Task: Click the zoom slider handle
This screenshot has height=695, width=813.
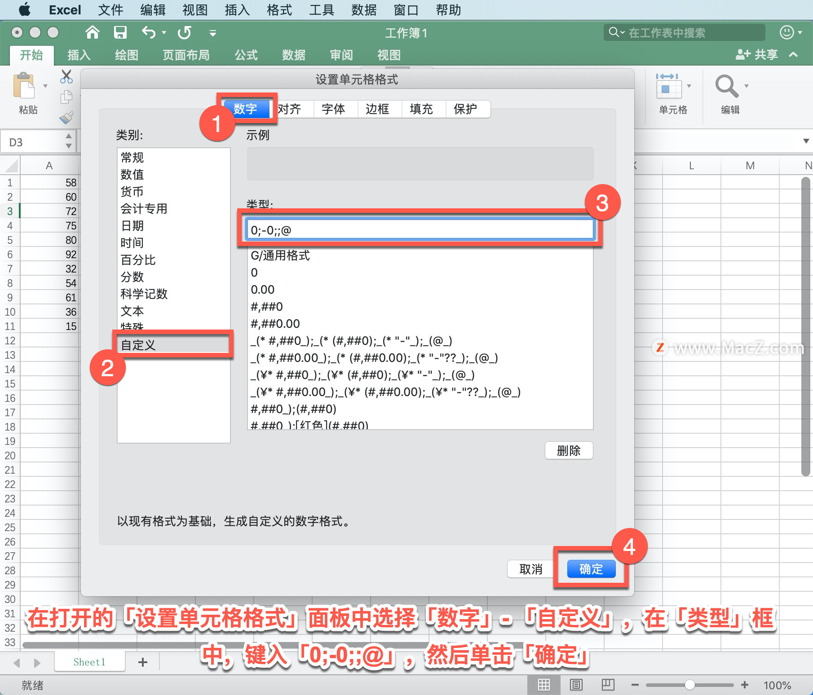Action: pyautogui.click(x=690, y=685)
